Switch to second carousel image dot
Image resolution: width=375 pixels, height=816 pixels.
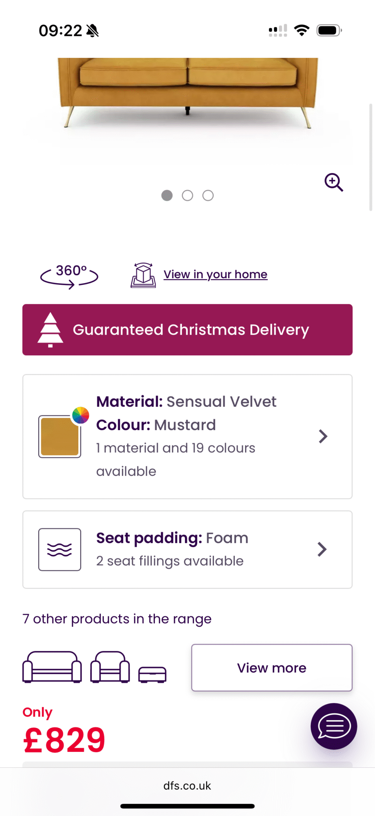click(x=187, y=195)
